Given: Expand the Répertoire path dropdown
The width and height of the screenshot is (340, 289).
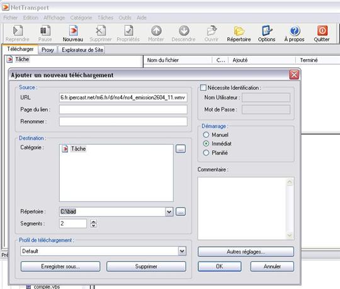Looking at the screenshot, I should (x=169, y=212).
